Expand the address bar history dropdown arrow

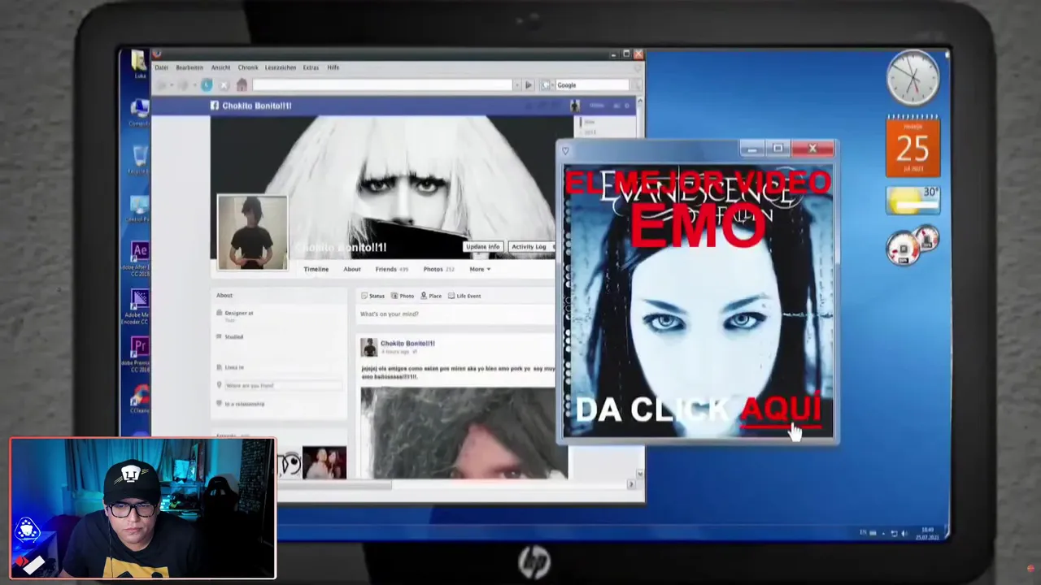516,84
